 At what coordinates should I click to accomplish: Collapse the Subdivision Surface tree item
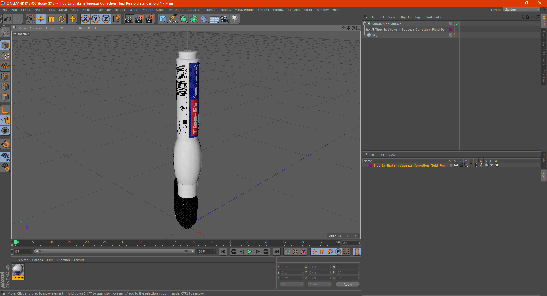coord(365,24)
